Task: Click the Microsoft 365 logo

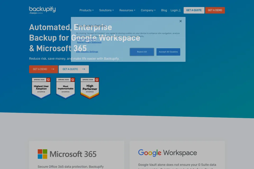Action: coord(67,154)
